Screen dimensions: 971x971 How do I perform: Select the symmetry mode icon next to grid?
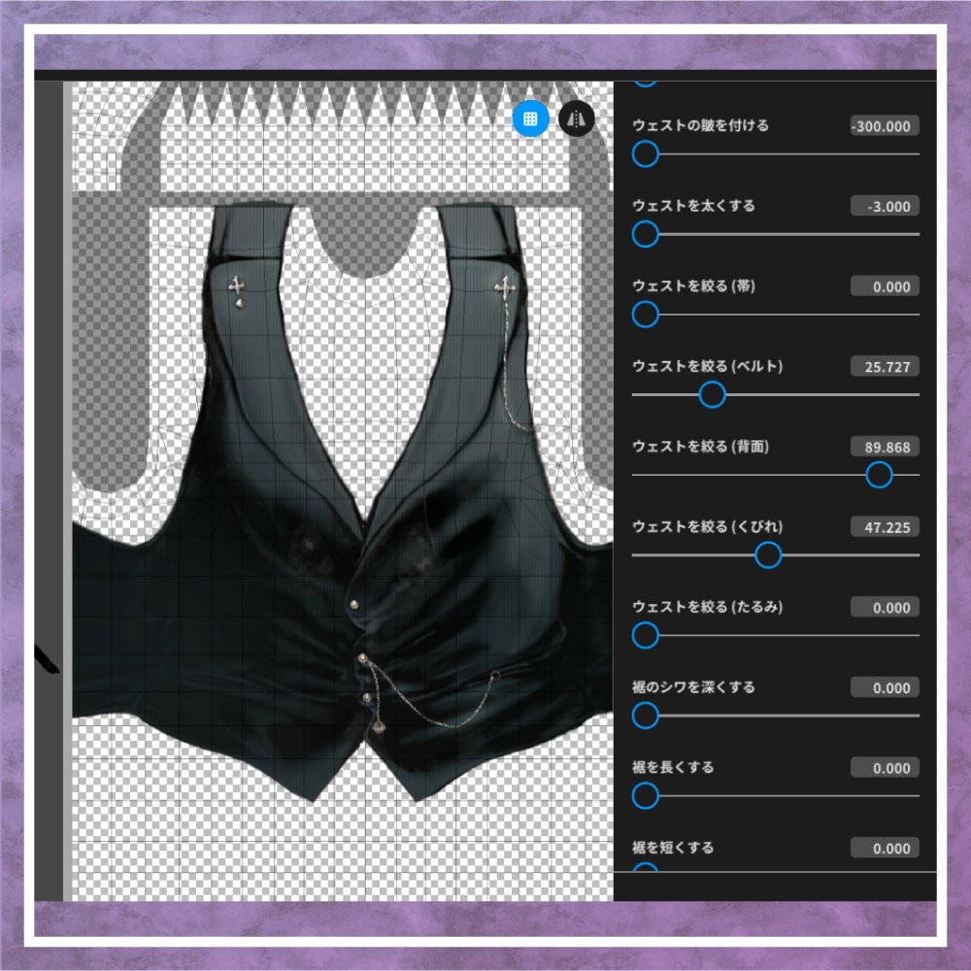[x=575, y=118]
